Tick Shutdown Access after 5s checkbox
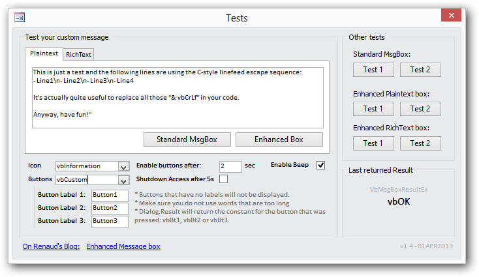Screen dimensions: 479x277 coord(223,179)
